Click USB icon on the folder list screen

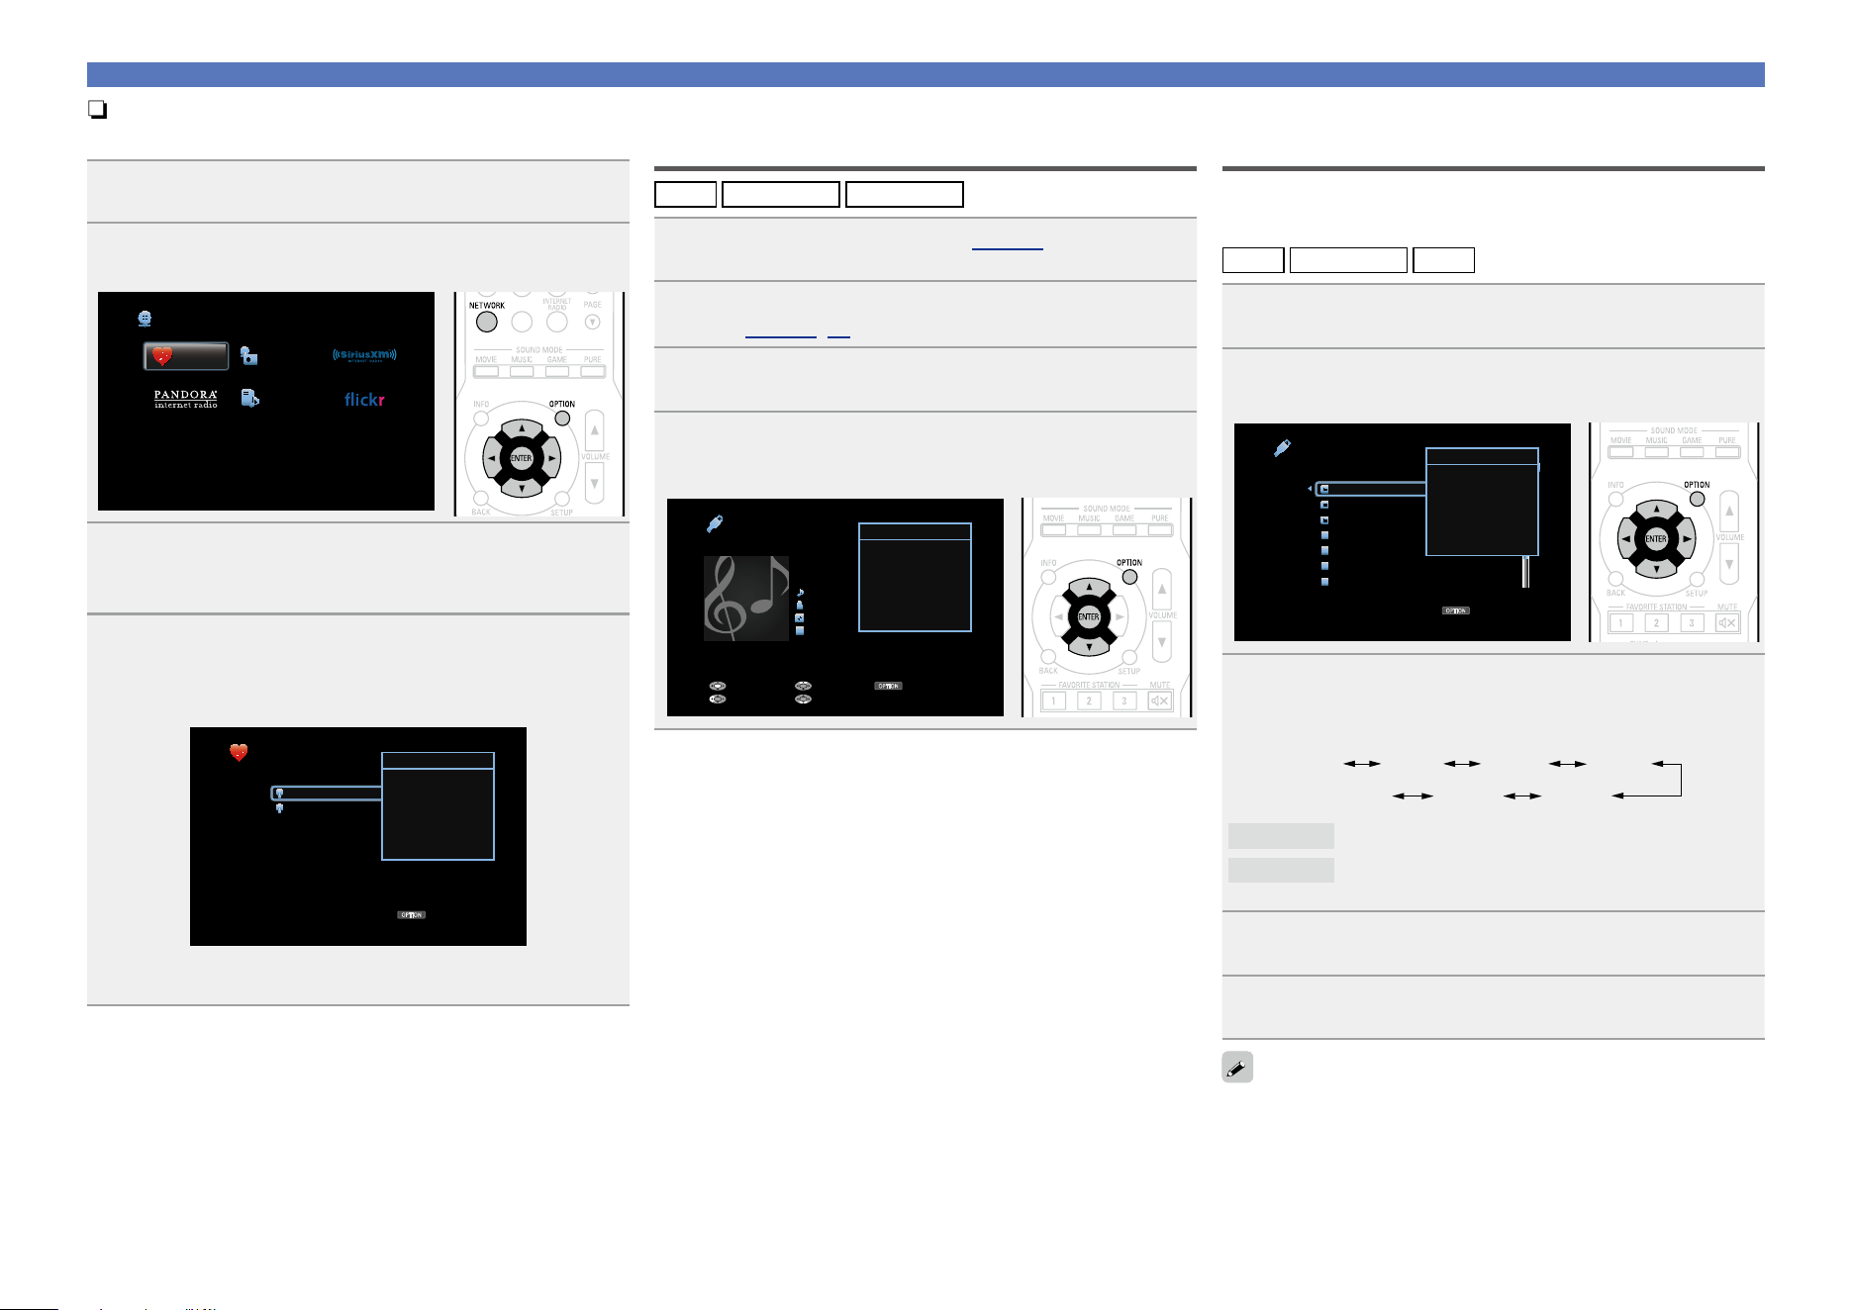click(x=1282, y=448)
